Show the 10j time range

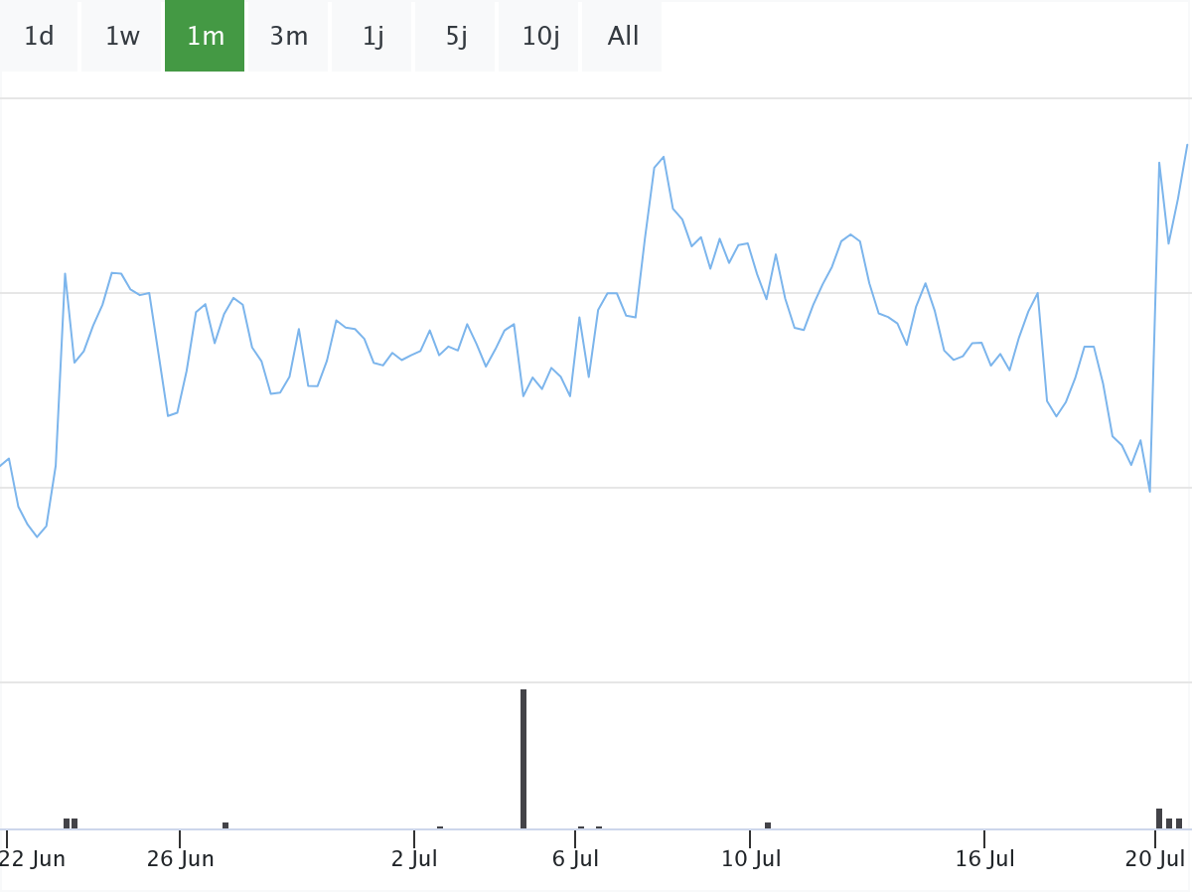pyautogui.click(x=539, y=37)
